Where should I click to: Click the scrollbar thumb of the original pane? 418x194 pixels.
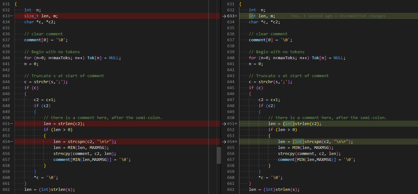point(219,155)
